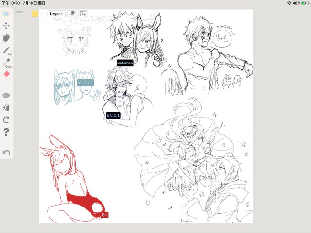Click the ちいふる user label

(113, 116)
